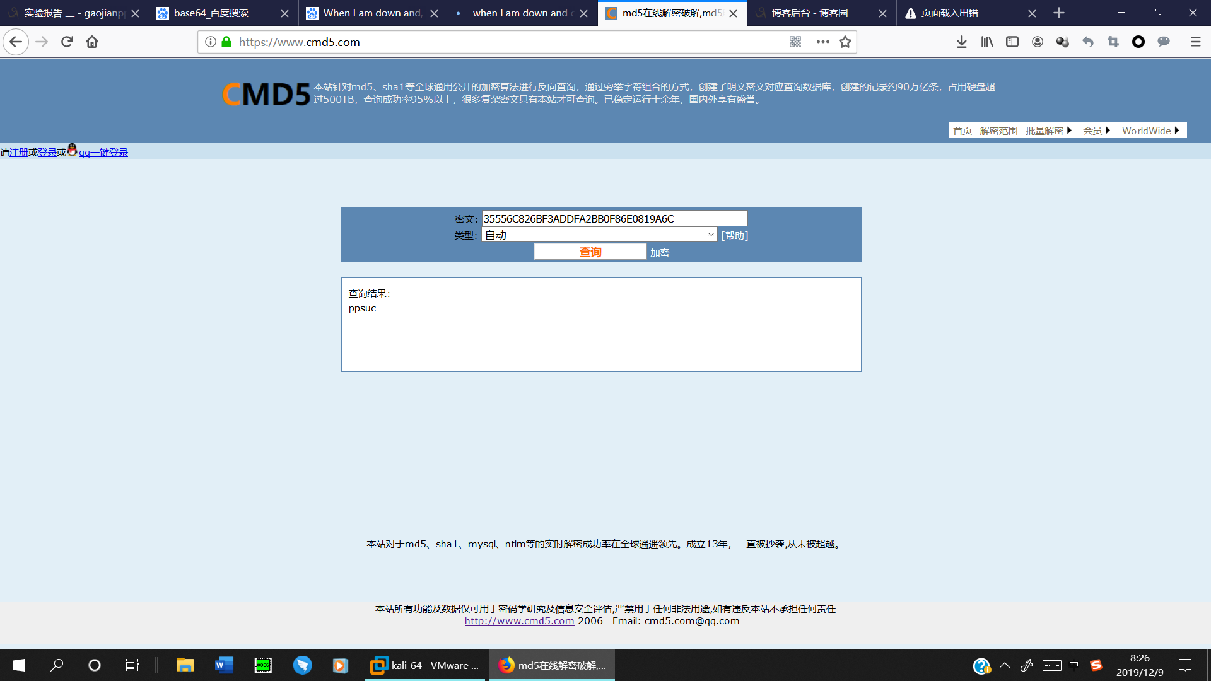
Task: Expand system tray hidden icons chevron
Action: tap(1005, 665)
